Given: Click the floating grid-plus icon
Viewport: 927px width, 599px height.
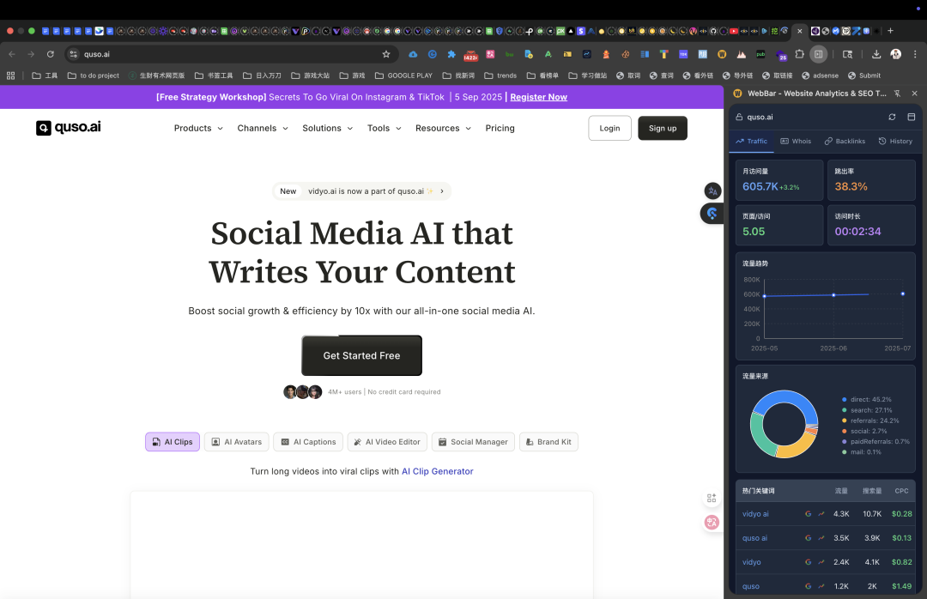Looking at the screenshot, I should click(x=712, y=499).
